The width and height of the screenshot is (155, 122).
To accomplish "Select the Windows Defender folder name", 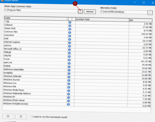I will pyautogui.click(x=12, y=76).
